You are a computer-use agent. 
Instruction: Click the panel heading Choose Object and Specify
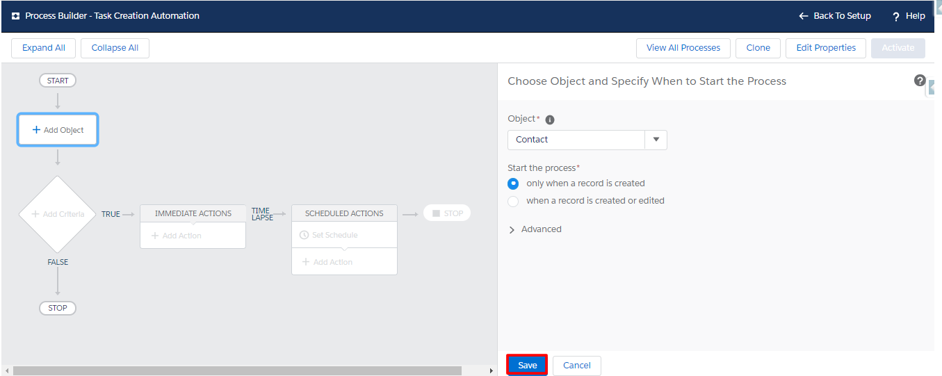pos(647,81)
